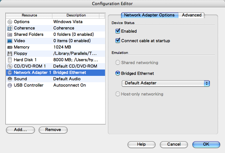
Task: Click the Help button
Action: click(141, 144)
